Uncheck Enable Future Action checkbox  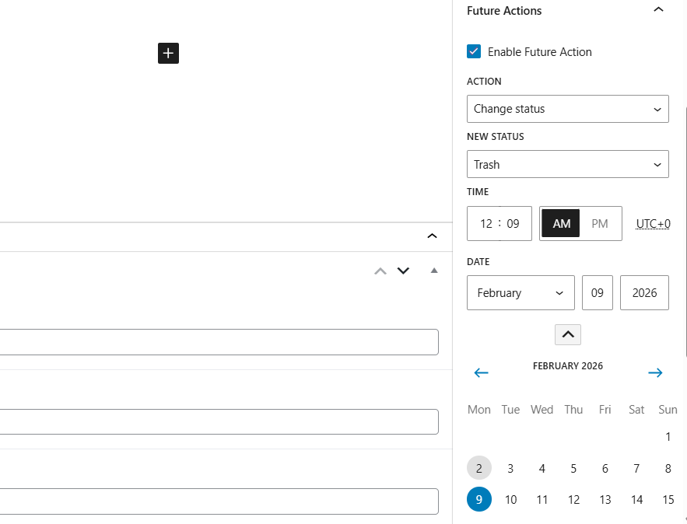(x=474, y=51)
